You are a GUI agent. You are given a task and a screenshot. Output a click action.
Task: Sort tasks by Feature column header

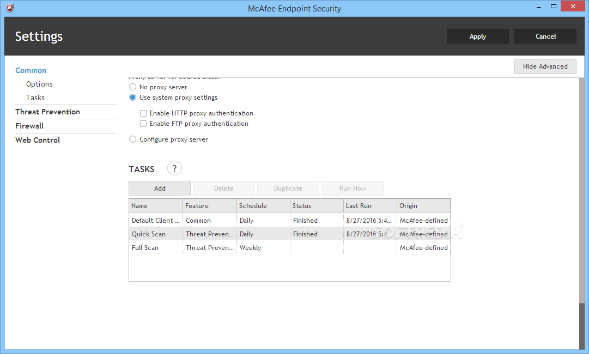210,206
